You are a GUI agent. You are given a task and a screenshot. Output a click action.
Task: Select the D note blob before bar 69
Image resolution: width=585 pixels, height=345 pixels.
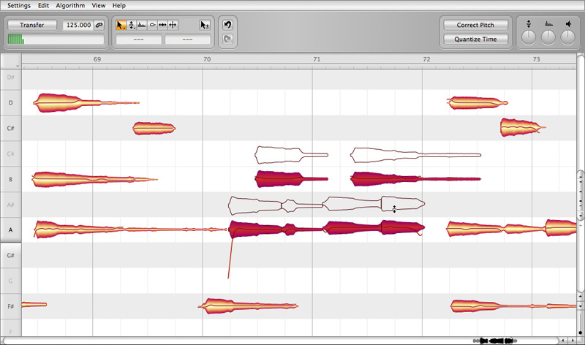[60, 102]
